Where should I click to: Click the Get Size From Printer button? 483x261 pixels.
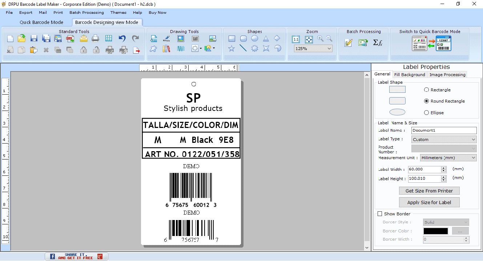click(429, 191)
